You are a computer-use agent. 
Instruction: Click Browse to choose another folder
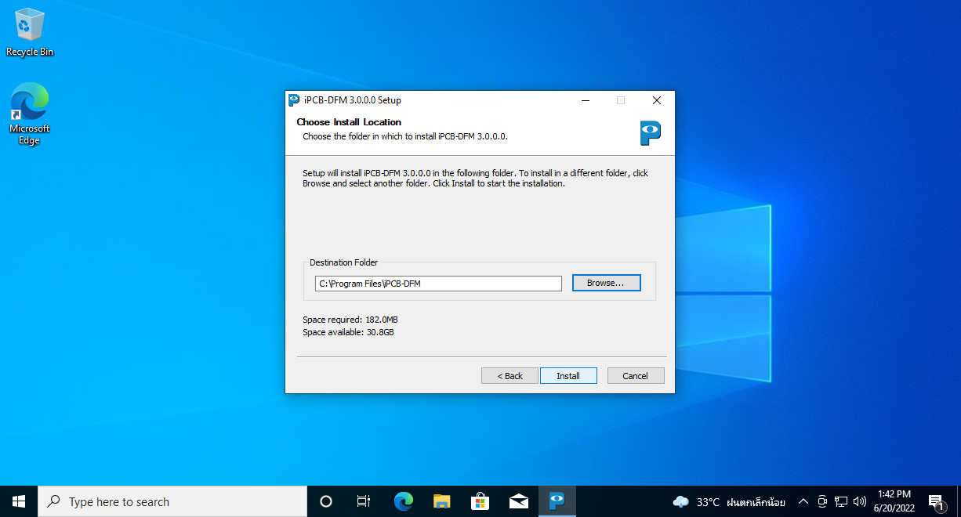(x=606, y=283)
